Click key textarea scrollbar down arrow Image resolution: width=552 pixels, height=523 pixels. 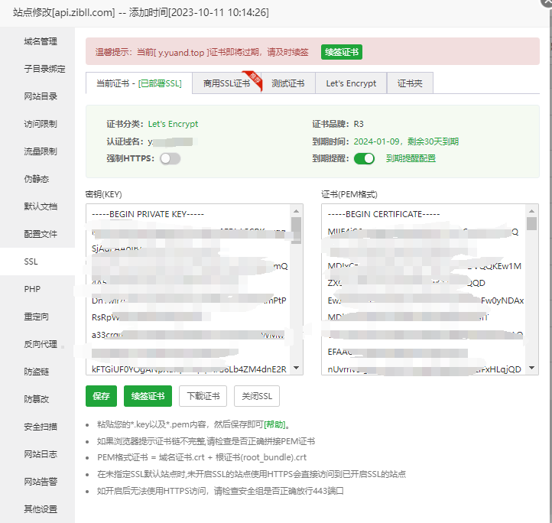[x=296, y=368]
